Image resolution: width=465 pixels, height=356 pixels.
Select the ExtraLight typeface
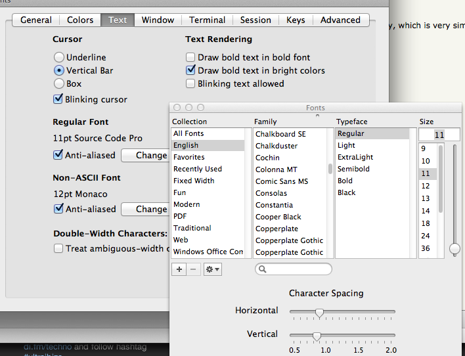pyautogui.click(x=372, y=157)
